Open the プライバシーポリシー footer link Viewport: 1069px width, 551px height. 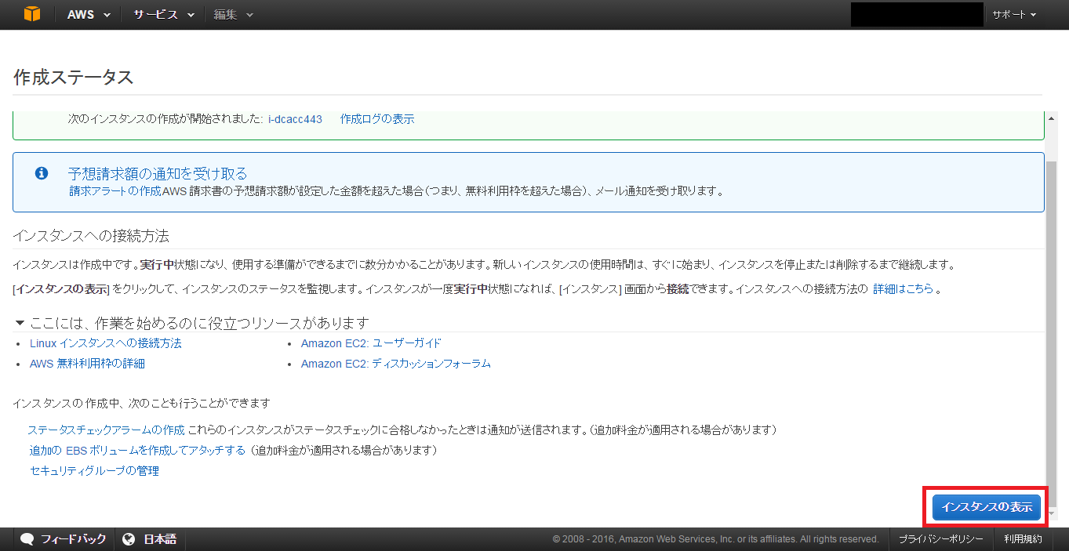[940, 539]
